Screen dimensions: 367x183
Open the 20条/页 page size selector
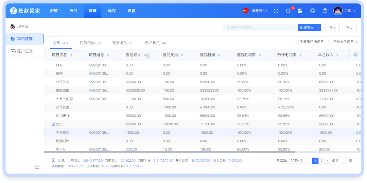click(x=296, y=161)
